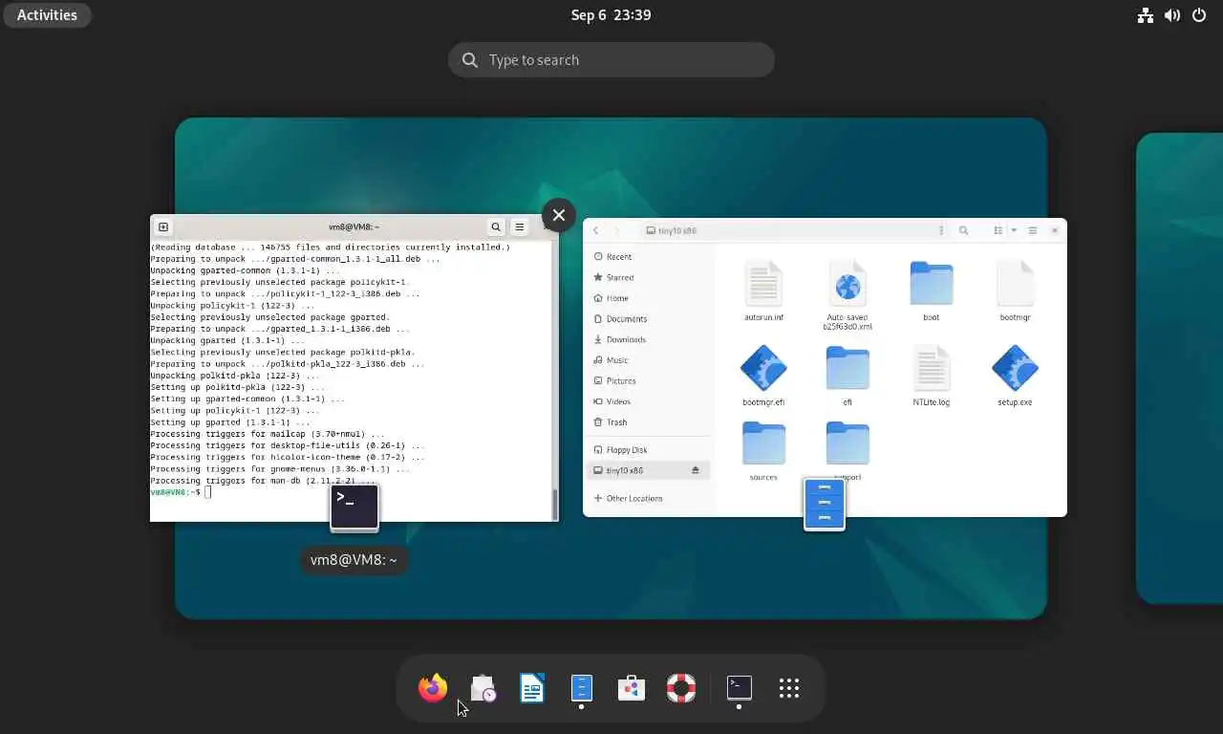Viewport: 1223px width, 734px height.
Task: Open Videos in Files sidebar
Action: pyautogui.click(x=648, y=401)
